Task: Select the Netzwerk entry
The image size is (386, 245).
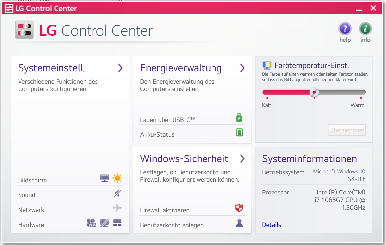Action: point(31,210)
